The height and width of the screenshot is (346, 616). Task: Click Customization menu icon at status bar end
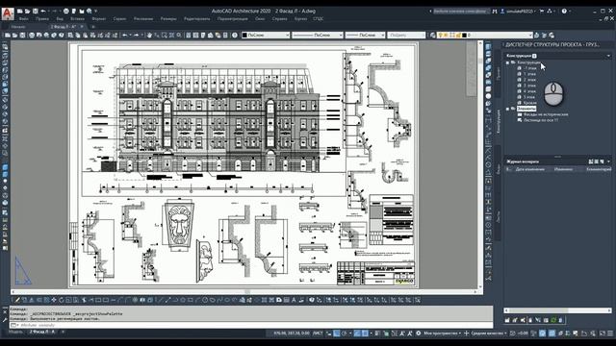[x=610, y=334]
